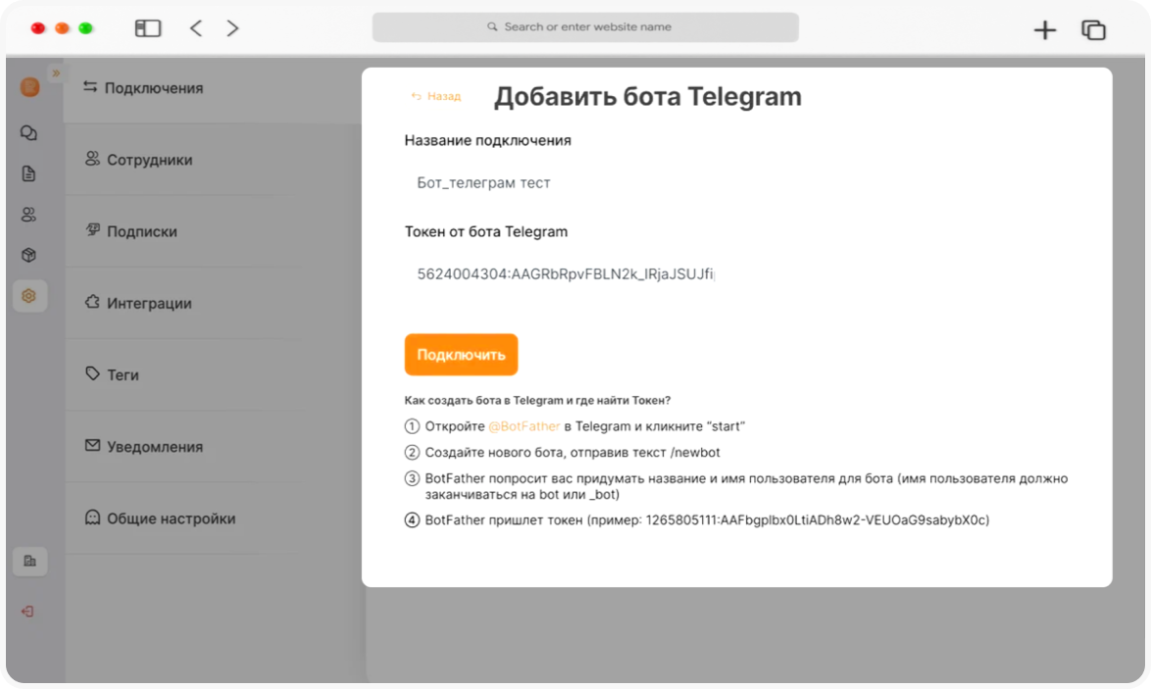Click the orange profile avatar in the sidebar
This screenshot has width=1151, height=689.
30,87
